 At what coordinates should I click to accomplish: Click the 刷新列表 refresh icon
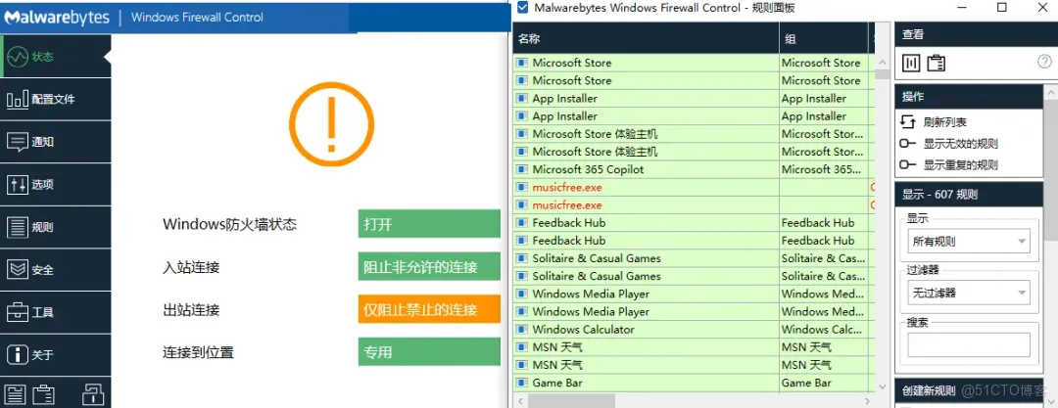907,122
